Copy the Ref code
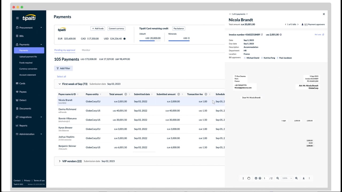Viewport: 342px width, 192px height. (x=323, y=34)
